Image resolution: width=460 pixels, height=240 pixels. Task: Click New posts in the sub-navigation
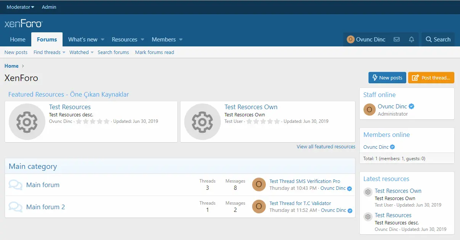tap(16, 52)
